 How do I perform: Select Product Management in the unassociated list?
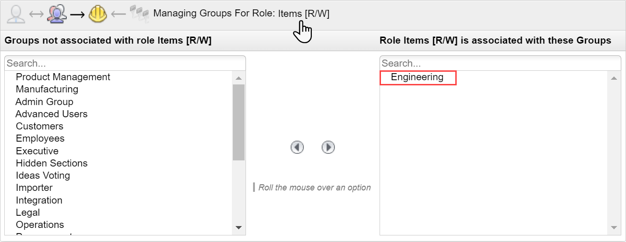coord(63,77)
